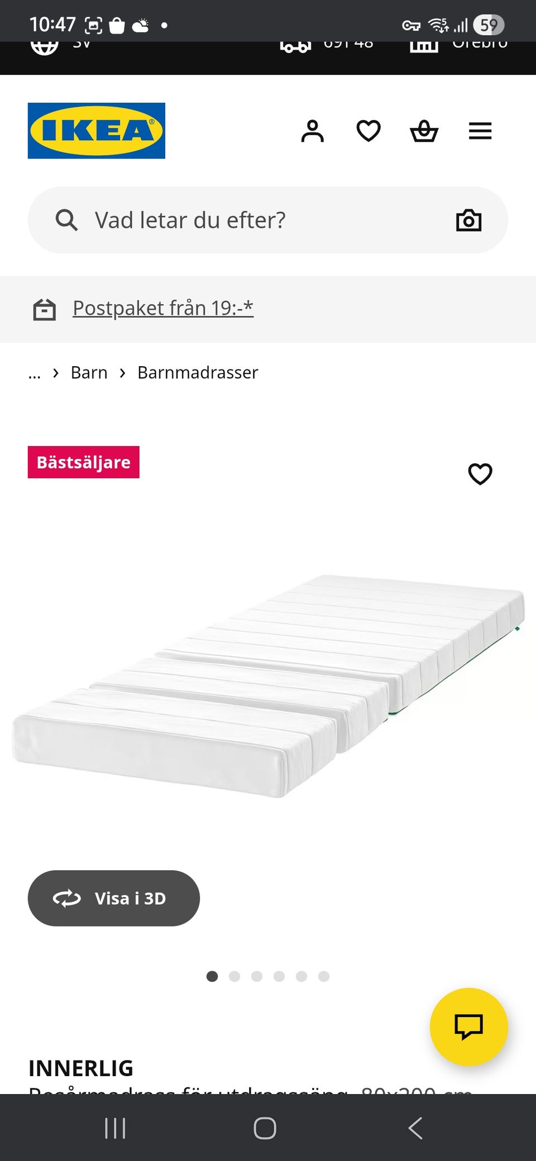The height and width of the screenshot is (1161, 536).
Task: Tap the Android back navigation arrow
Action: pos(415,1128)
